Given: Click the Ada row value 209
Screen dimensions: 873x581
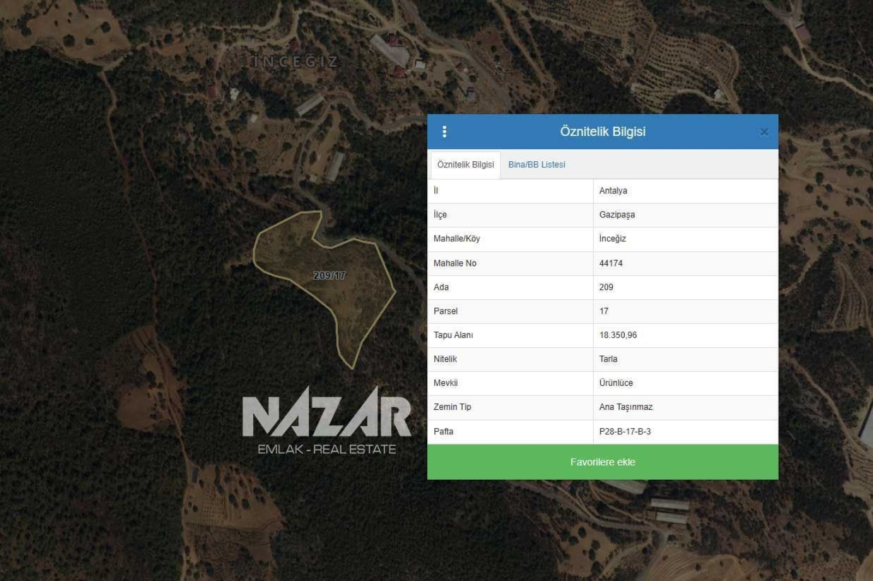Looking at the screenshot, I should pyautogui.click(x=606, y=287).
